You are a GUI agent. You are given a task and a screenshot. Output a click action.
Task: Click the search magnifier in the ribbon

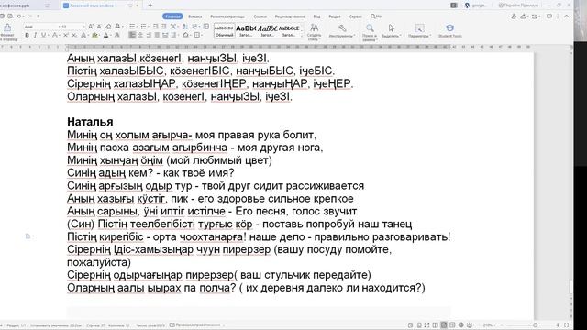373,16
